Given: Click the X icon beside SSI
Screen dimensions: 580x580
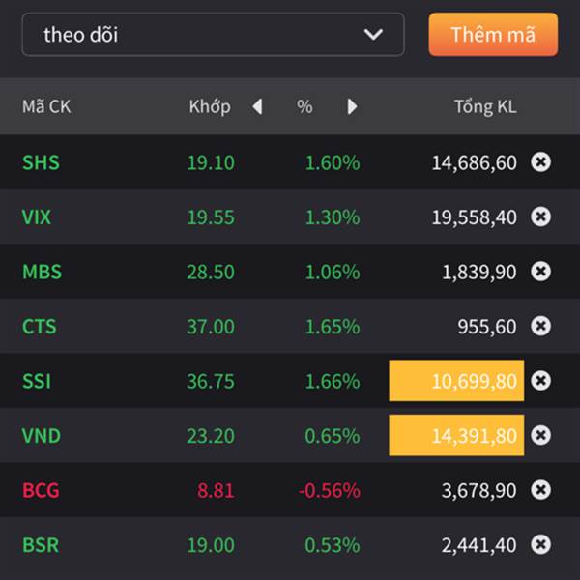Looking at the screenshot, I should click(x=540, y=380).
